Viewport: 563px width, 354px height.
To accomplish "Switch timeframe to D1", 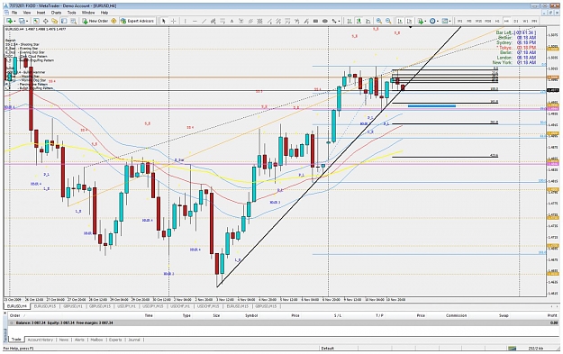I will point(516,22).
